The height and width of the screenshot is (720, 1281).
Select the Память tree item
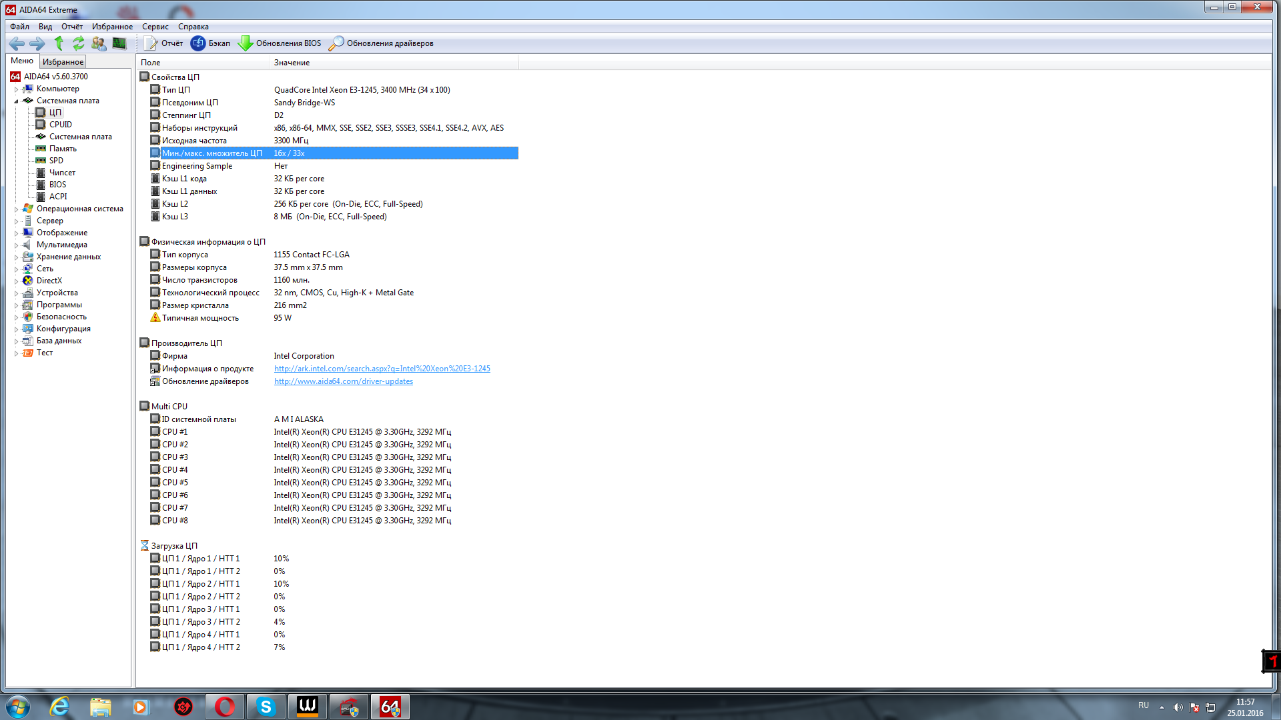63,149
